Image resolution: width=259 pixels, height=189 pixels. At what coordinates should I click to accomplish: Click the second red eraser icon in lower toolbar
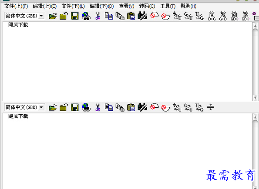(x=165, y=108)
